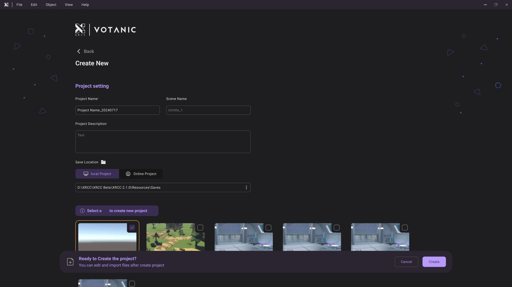This screenshot has height=287, width=512.
Task: Click the info icon in the template hint
Action: pyautogui.click(x=82, y=211)
